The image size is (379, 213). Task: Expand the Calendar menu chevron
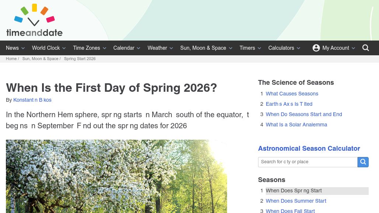139,48
